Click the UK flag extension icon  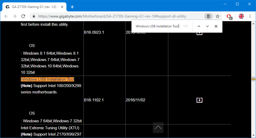241,16
